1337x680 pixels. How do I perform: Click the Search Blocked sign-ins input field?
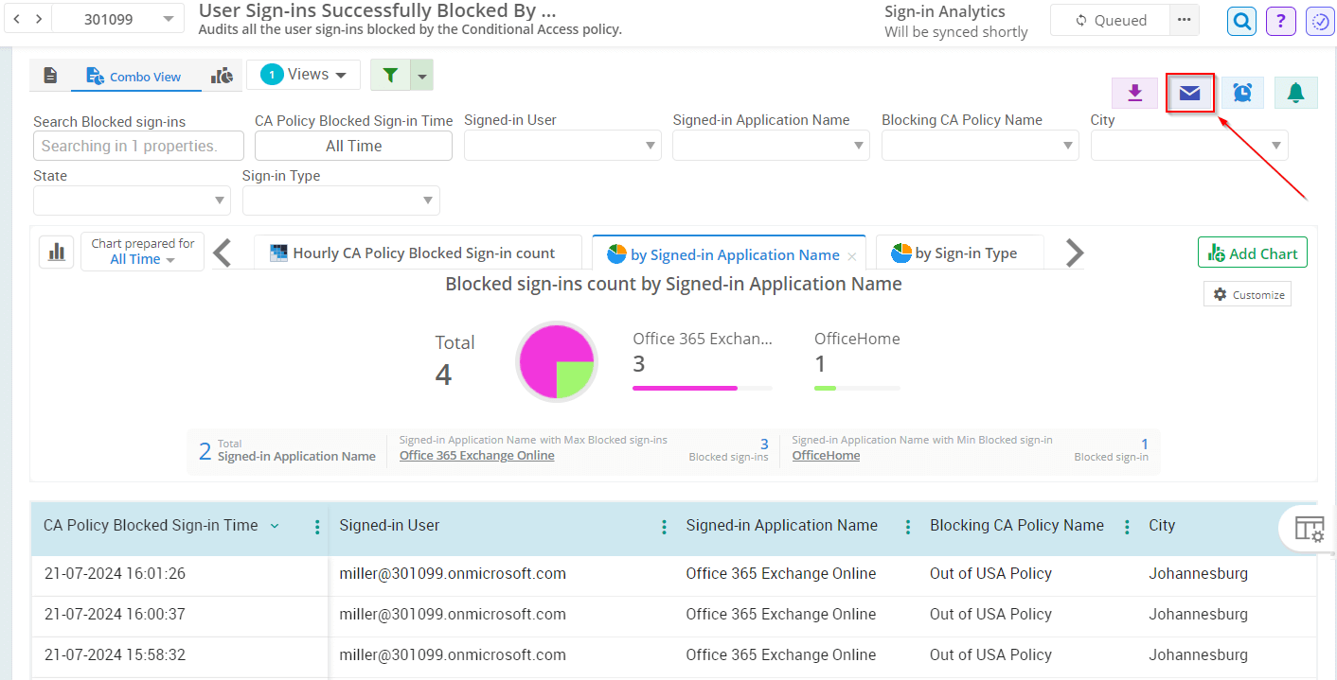point(138,146)
